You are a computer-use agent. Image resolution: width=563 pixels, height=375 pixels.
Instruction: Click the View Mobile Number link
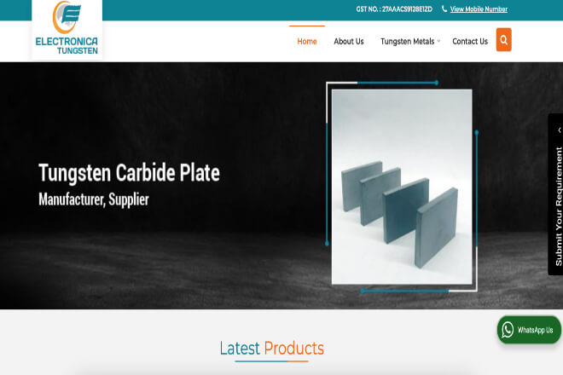point(479,9)
